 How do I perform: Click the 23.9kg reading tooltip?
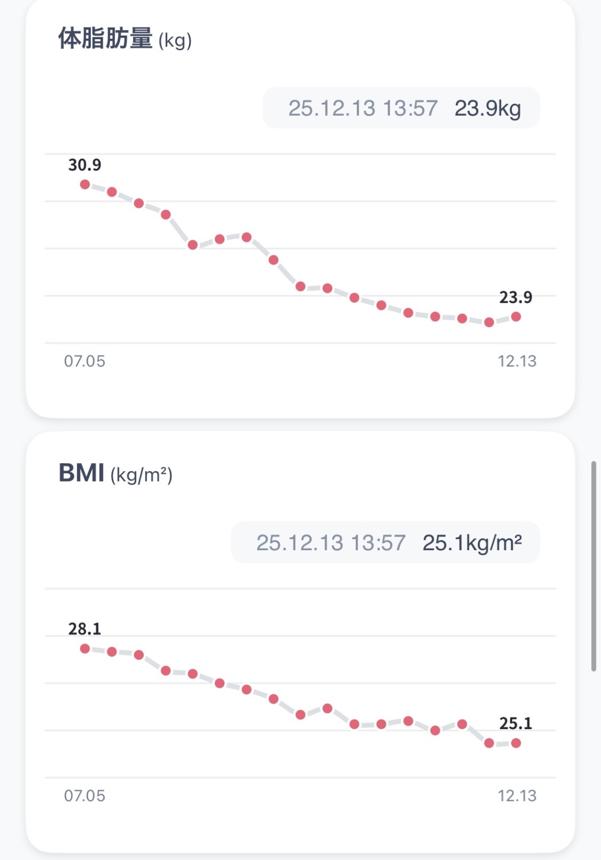401,108
